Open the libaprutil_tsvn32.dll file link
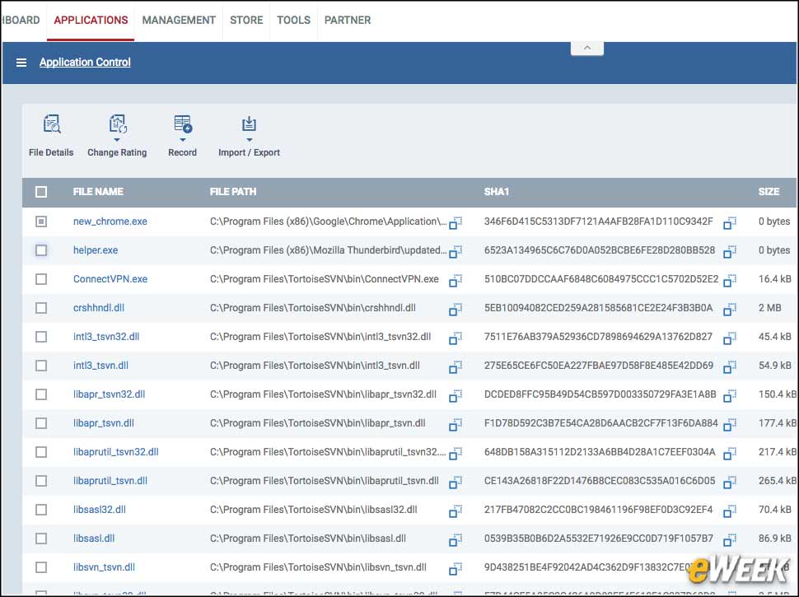This screenshot has width=799, height=597. tap(115, 452)
